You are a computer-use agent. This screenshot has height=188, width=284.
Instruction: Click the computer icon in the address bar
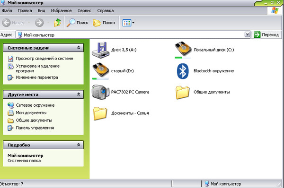(x=20, y=34)
